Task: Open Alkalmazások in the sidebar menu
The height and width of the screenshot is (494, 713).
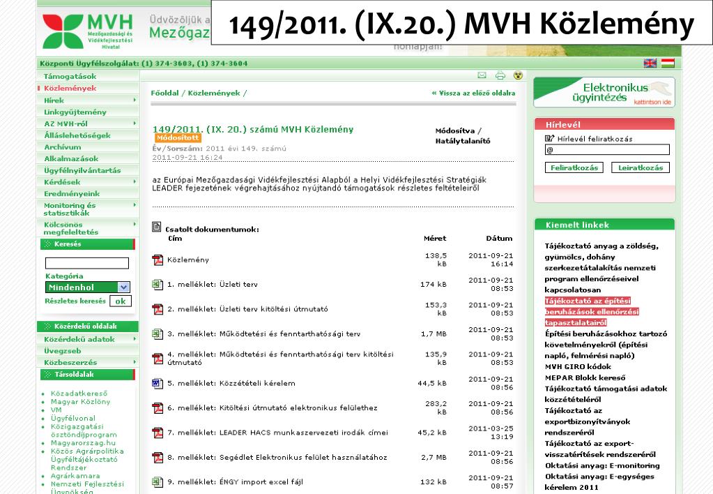Action: (x=71, y=158)
